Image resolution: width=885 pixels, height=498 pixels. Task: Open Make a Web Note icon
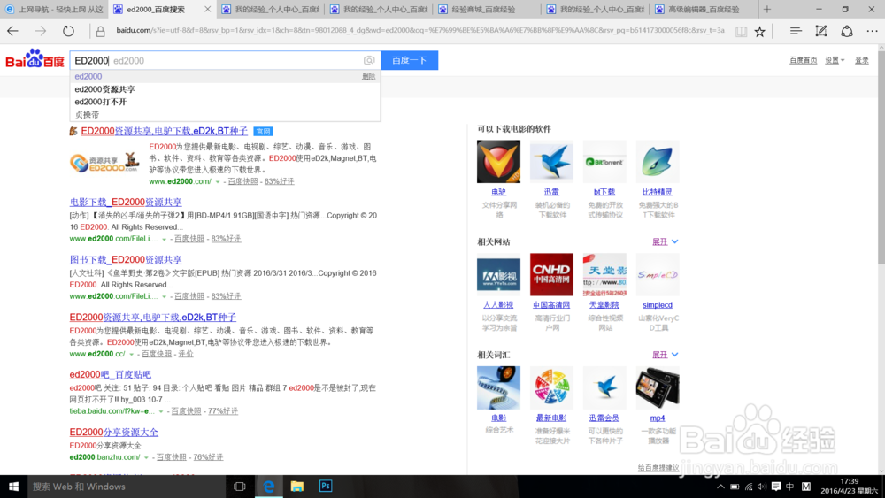(821, 31)
